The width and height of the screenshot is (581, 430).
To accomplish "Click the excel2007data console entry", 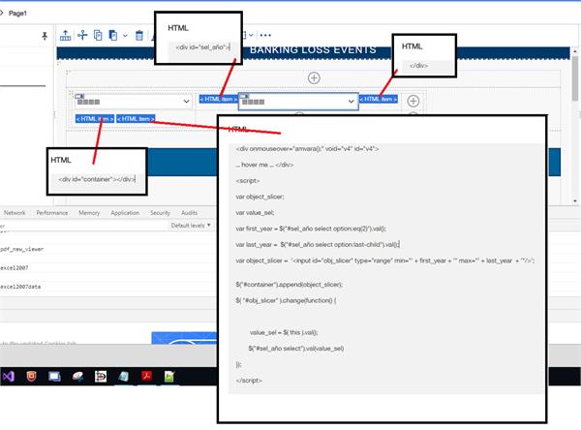I will click(20, 287).
